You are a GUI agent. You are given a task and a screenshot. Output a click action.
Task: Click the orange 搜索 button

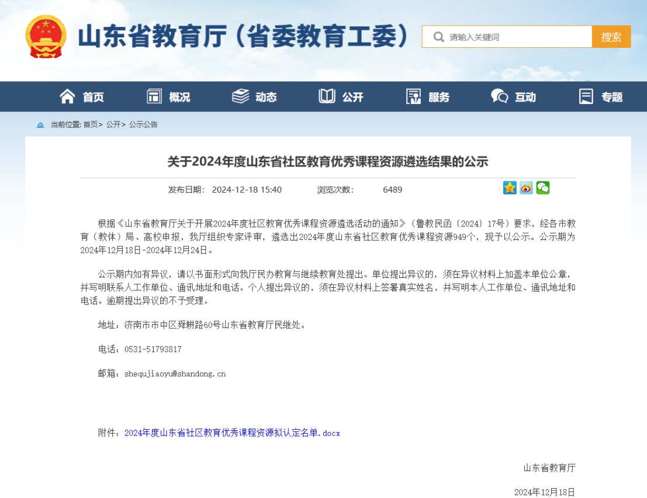pos(611,37)
